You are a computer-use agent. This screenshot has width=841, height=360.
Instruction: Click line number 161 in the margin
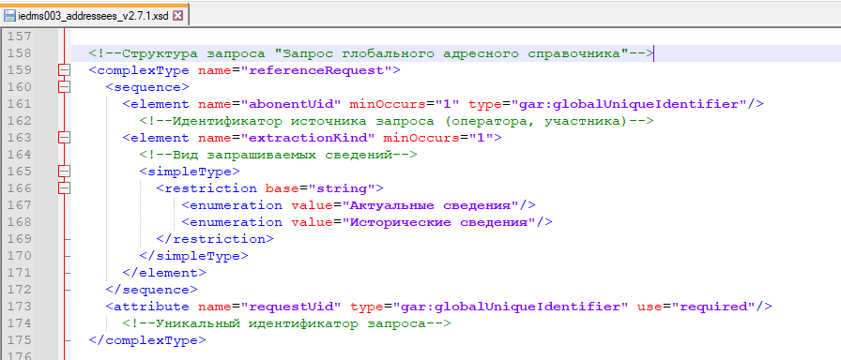21,104
